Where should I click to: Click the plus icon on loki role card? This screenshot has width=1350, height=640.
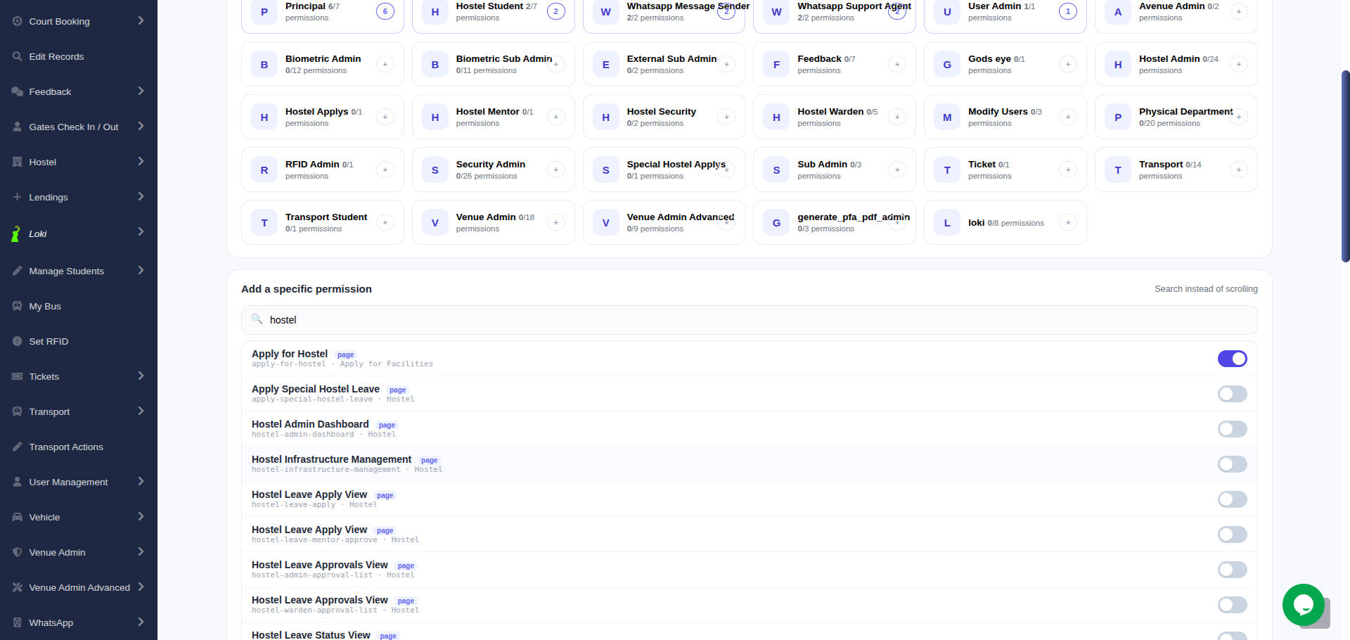(x=1068, y=222)
